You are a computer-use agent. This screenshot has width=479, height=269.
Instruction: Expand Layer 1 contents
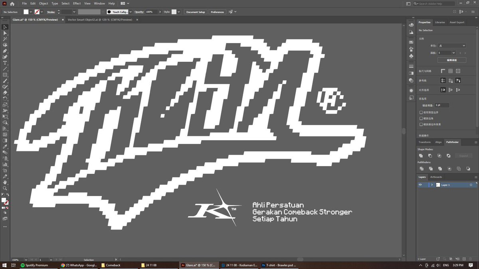432,185
